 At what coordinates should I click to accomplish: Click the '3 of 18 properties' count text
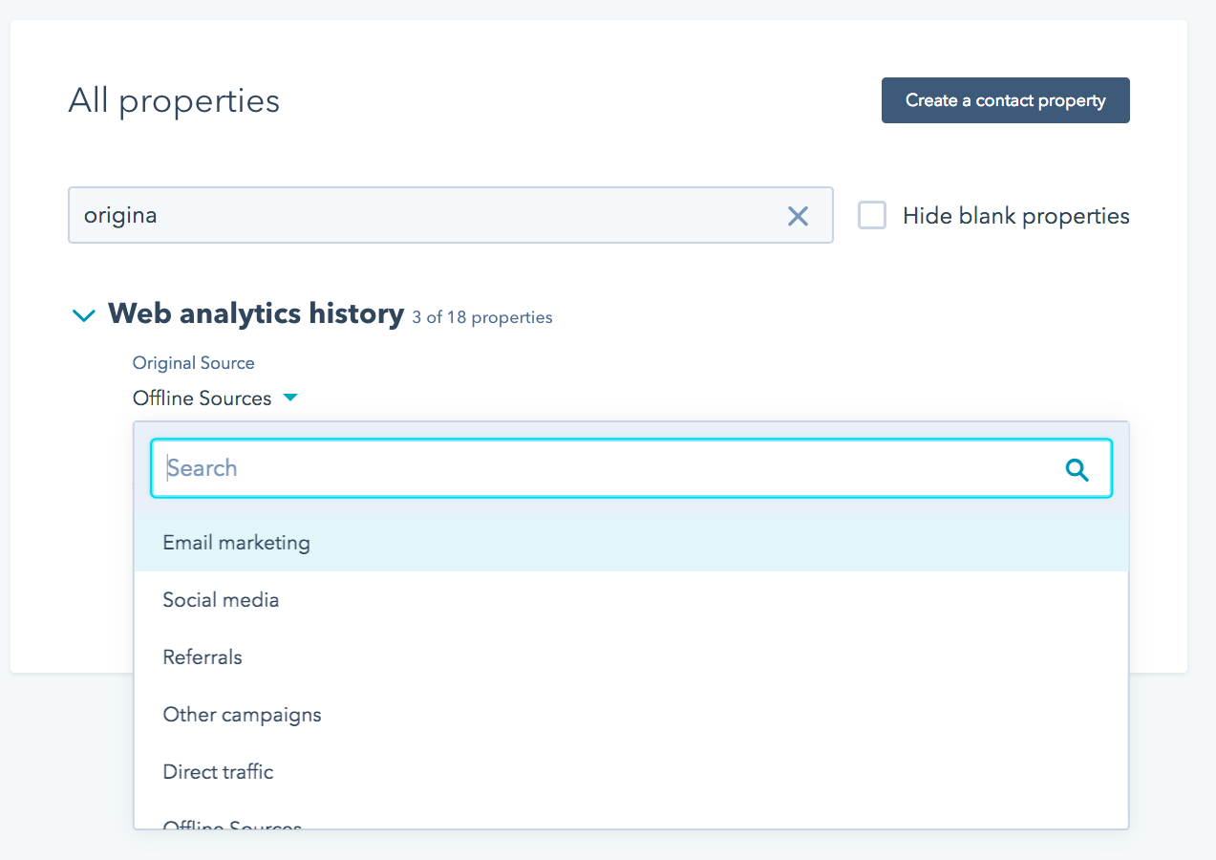(481, 317)
